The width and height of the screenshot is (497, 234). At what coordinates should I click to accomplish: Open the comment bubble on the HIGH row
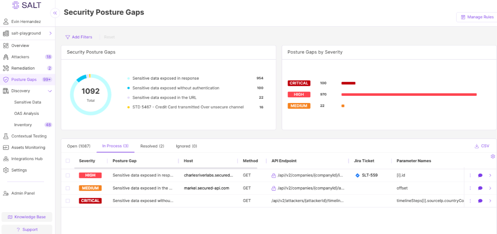point(479,175)
